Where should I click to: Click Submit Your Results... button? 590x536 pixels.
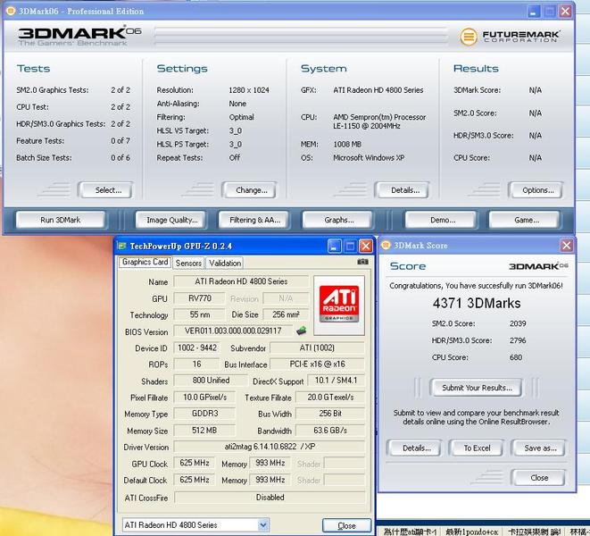476,388
